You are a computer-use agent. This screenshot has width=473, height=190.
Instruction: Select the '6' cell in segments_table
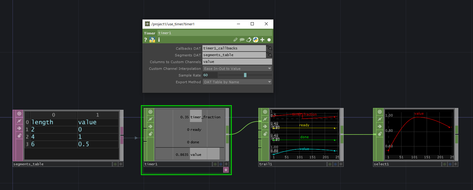(x=54, y=144)
